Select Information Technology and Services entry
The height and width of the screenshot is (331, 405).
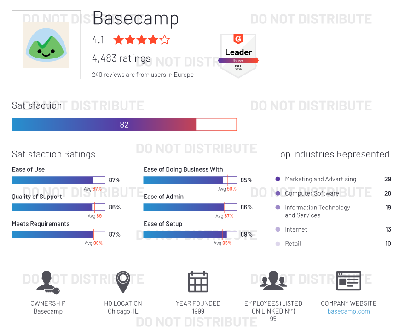(x=317, y=211)
